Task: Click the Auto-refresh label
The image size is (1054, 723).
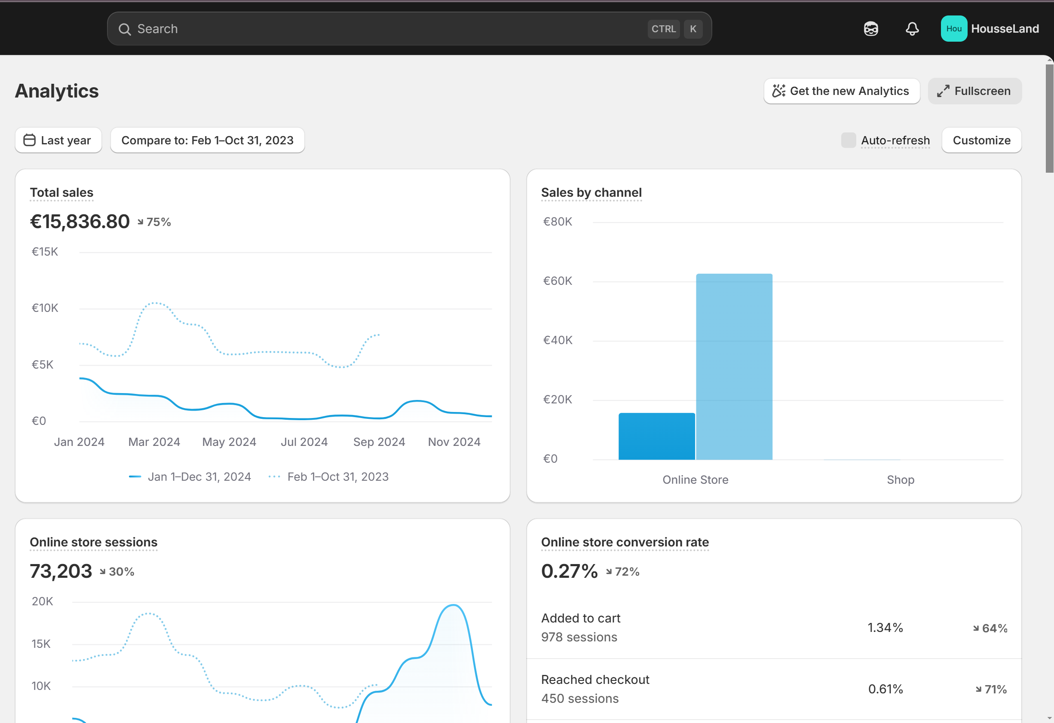Action: point(895,140)
